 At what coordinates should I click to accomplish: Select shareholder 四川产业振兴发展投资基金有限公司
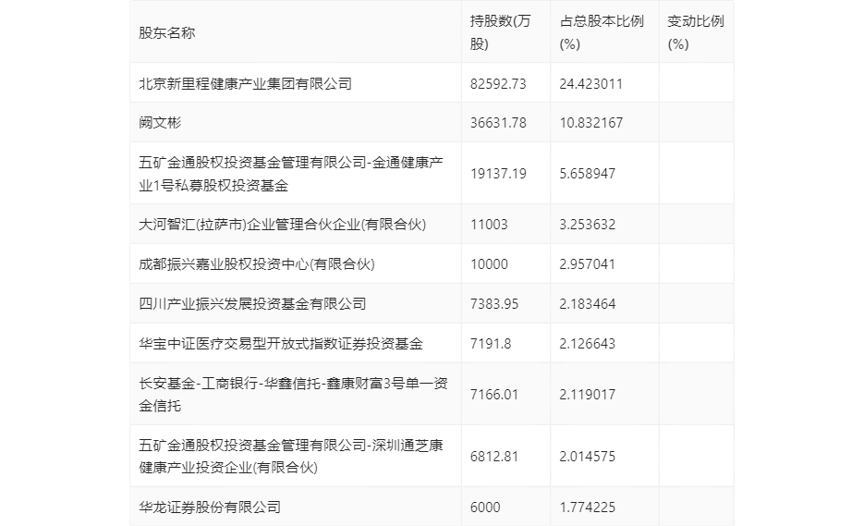pyautogui.click(x=252, y=304)
